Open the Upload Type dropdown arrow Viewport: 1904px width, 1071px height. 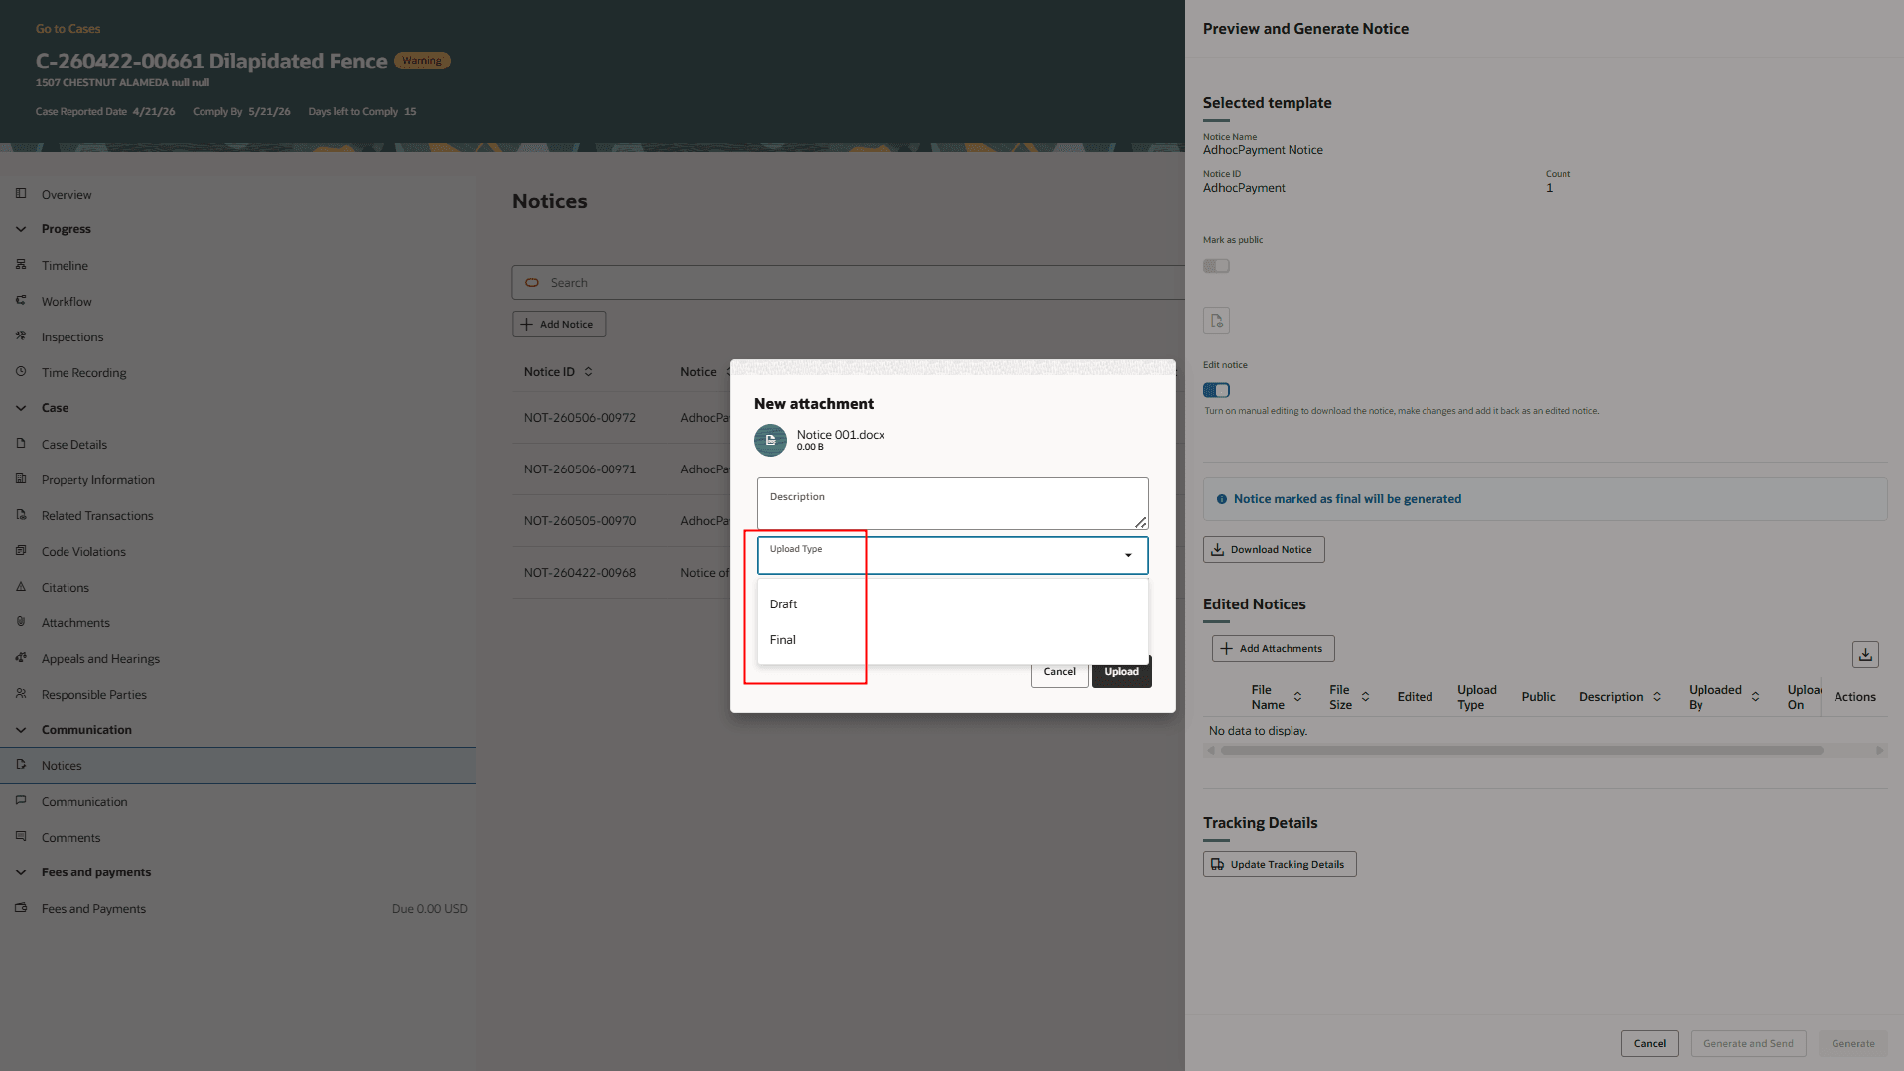(1128, 555)
